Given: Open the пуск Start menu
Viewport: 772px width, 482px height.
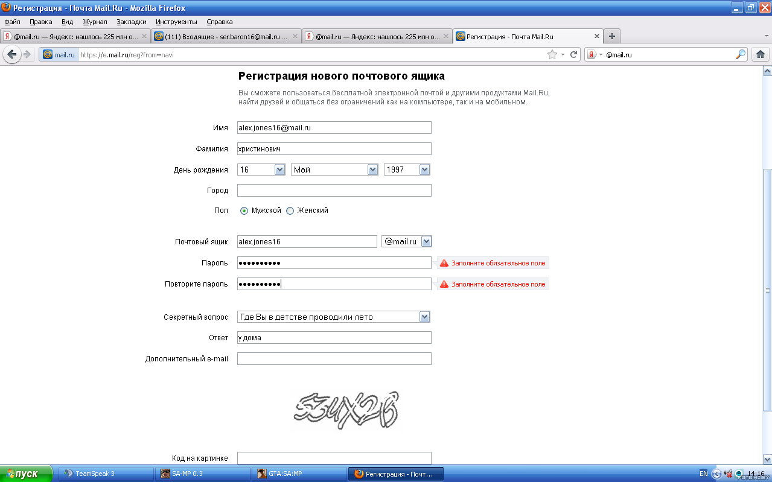Looking at the screenshot, I should (x=27, y=474).
